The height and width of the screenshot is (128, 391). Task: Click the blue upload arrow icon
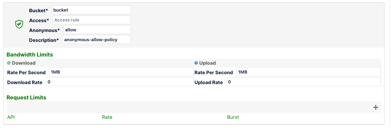[x=196, y=63]
